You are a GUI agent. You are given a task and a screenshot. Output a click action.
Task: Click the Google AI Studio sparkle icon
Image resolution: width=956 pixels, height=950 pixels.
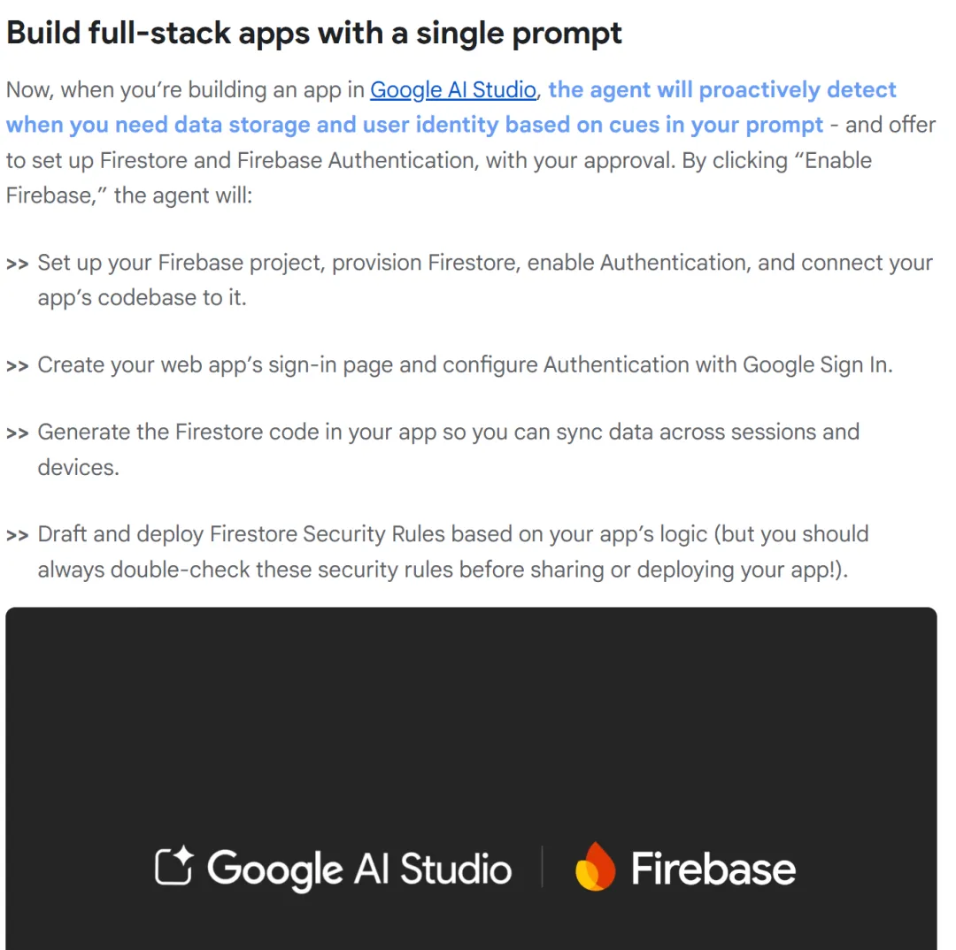[174, 866]
